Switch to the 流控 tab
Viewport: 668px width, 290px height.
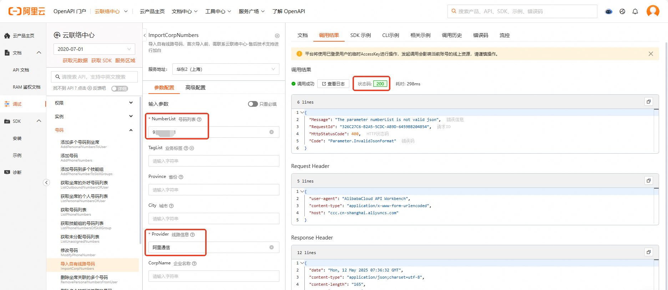505,35
